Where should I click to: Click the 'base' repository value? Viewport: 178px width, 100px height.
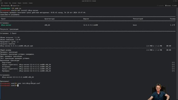pyautogui.click(x=135, y=25)
